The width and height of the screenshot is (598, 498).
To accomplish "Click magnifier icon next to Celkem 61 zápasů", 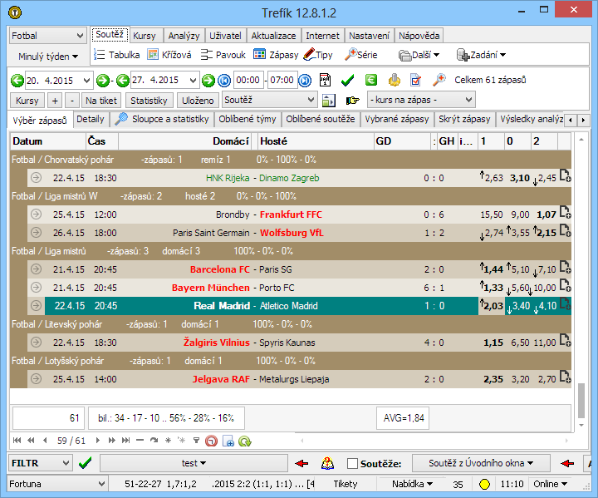I will point(439,80).
